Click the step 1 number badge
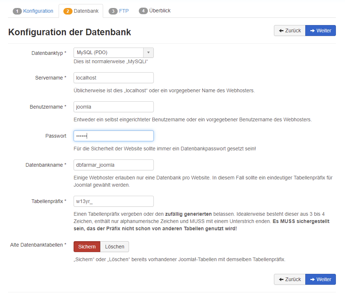 pos(17,11)
